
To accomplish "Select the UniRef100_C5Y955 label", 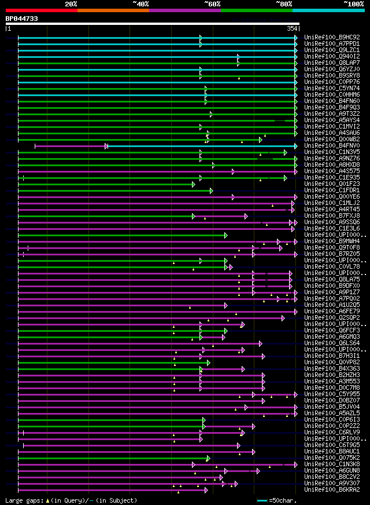I will click(332, 394).
